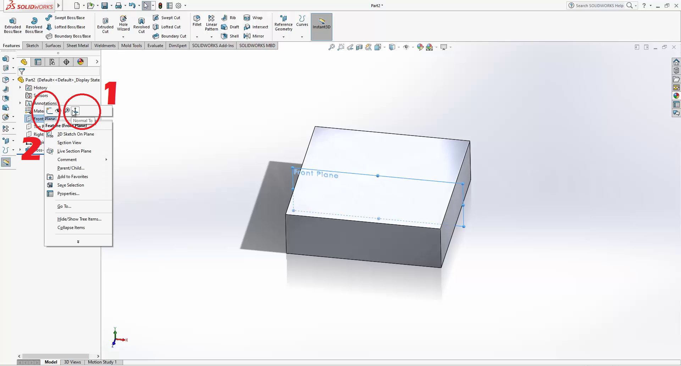Click the Zoom to Fit icon
Screen dimensions: 681x366
pyautogui.click(x=331, y=47)
